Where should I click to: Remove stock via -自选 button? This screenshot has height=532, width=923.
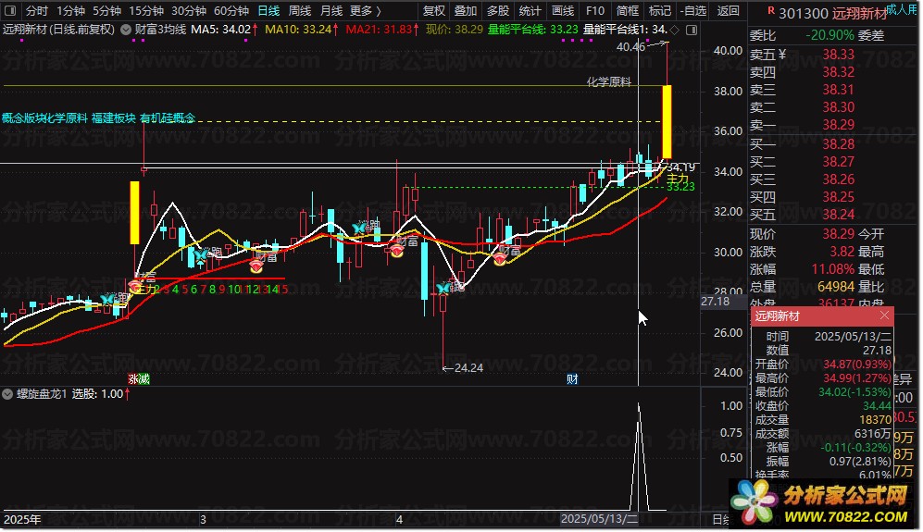click(692, 10)
